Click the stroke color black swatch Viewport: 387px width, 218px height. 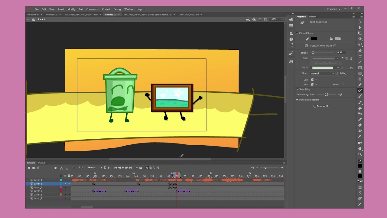(x=314, y=39)
